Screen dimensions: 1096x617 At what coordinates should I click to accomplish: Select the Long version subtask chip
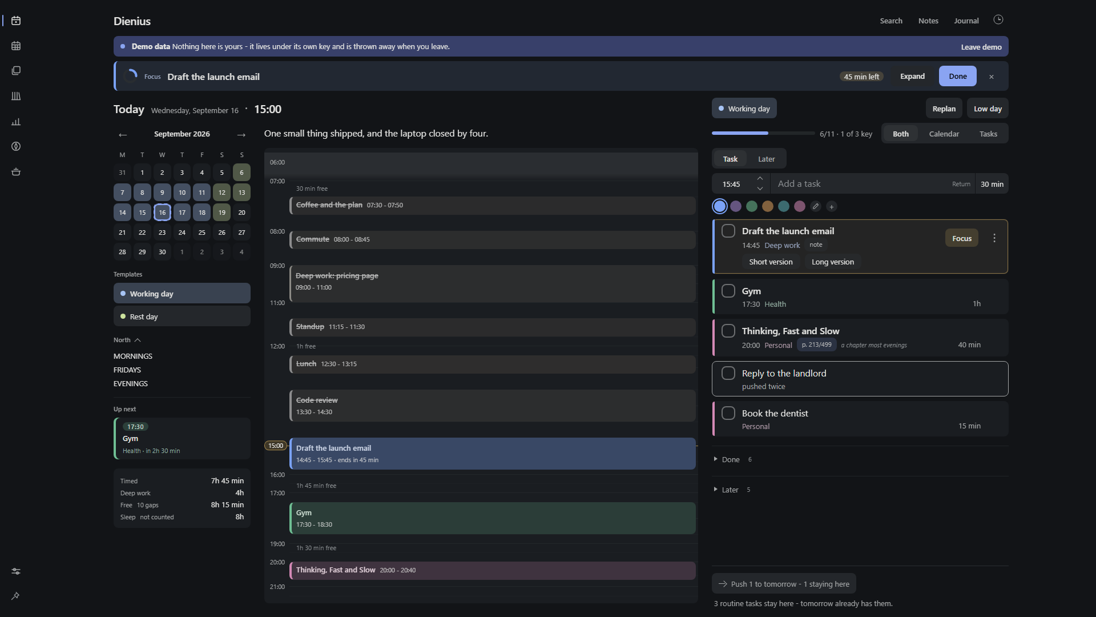(x=832, y=262)
